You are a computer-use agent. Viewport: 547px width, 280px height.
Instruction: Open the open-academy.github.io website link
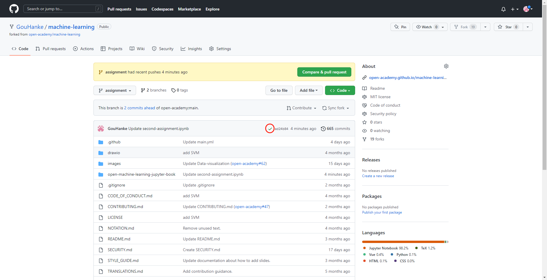pyautogui.click(x=408, y=78)
